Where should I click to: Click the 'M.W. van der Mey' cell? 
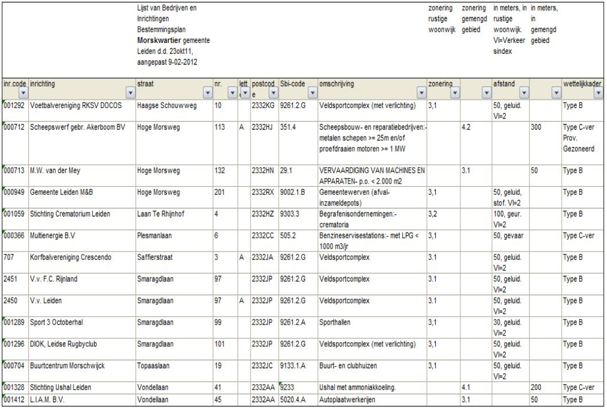coord(82,175)
